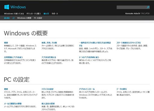Screen dimensions: 154x111
Task: Open the 'アプリのインストール' link
Action: (x=87, y=89)
